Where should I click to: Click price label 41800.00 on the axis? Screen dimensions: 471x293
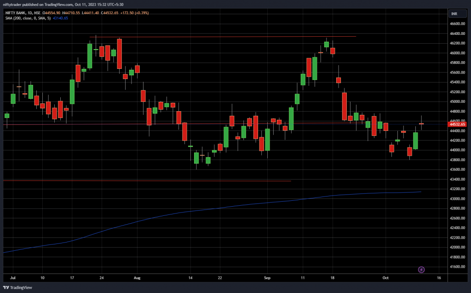pos(457,257)
